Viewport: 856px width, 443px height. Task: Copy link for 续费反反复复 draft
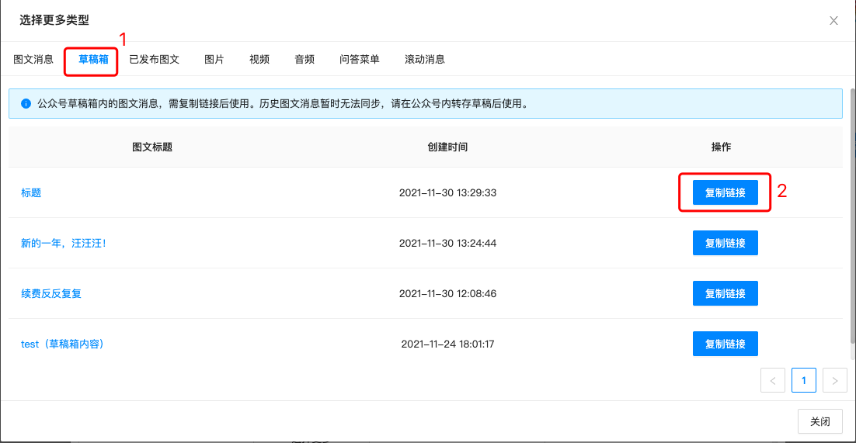pos(725,293)
